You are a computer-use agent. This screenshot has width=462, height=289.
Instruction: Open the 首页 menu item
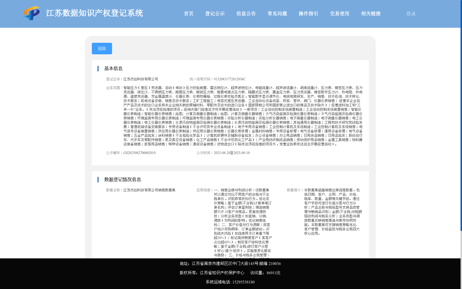pos(189,14)
